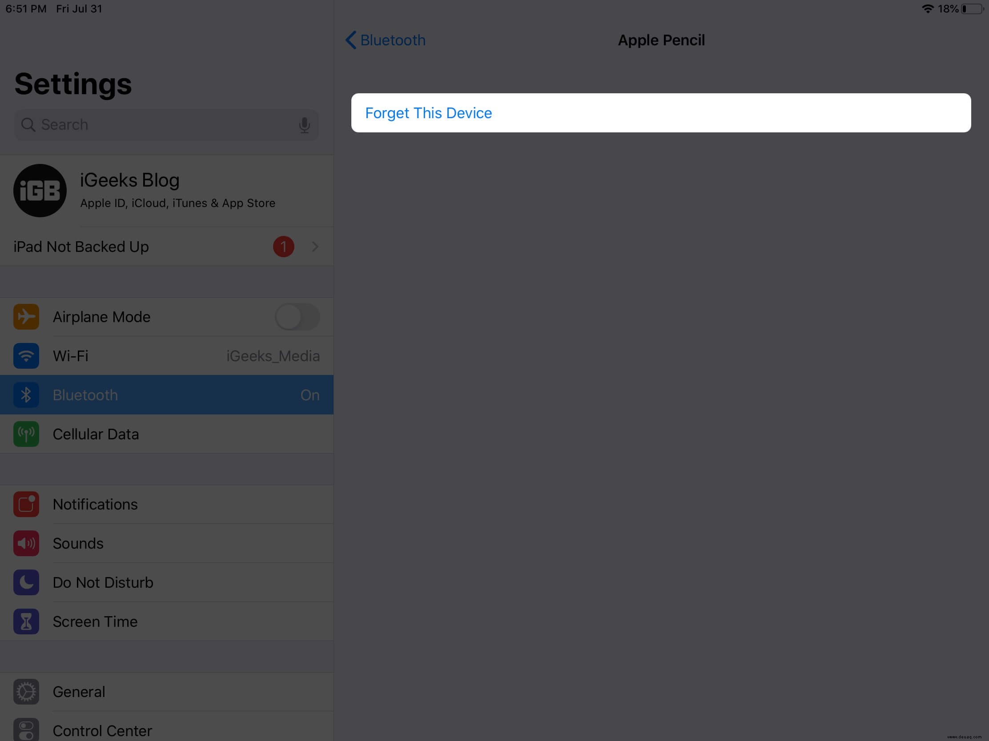Click the 18% battery percentage
Viewport: 989px width, 741px height.
pos(949,9)
